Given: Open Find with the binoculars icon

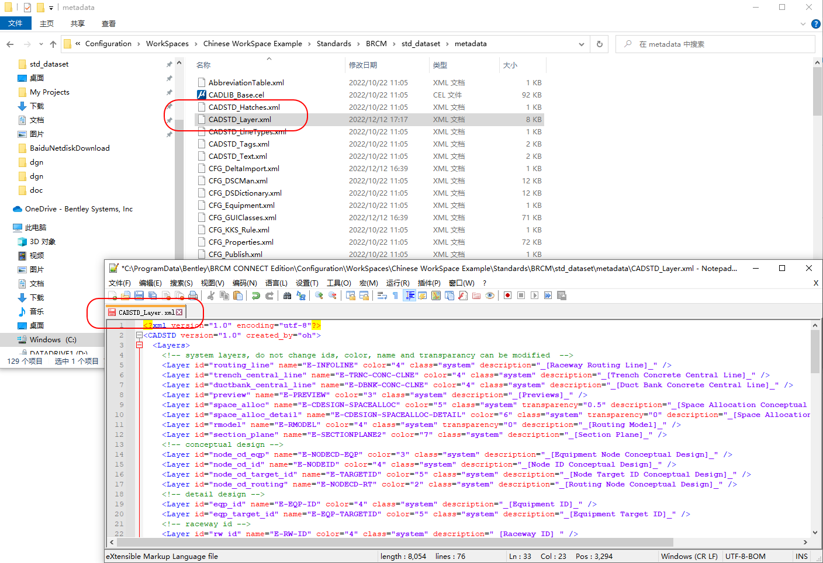Looking at the screenshot, I should 287,296.
